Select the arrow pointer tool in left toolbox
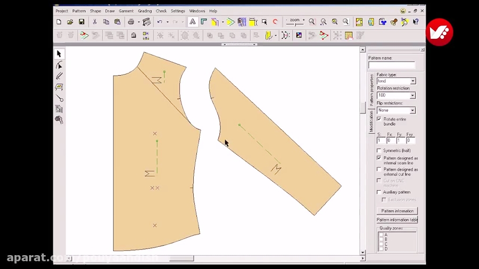The width and height of the screenshot is (479, 269). click(59, 54)
